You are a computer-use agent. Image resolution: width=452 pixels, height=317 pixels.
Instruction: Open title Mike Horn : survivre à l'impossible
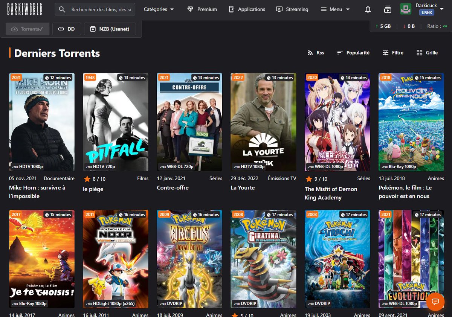click(x=37, y=192)
